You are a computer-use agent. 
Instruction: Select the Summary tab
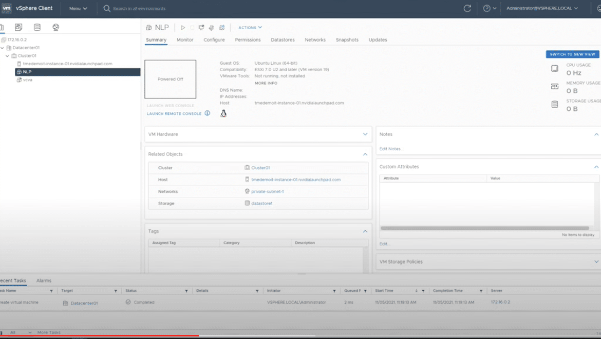pyautogui.click(x=156, y=40)
